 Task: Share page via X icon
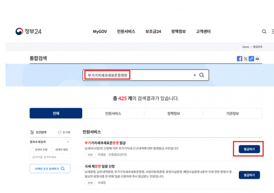245,59
